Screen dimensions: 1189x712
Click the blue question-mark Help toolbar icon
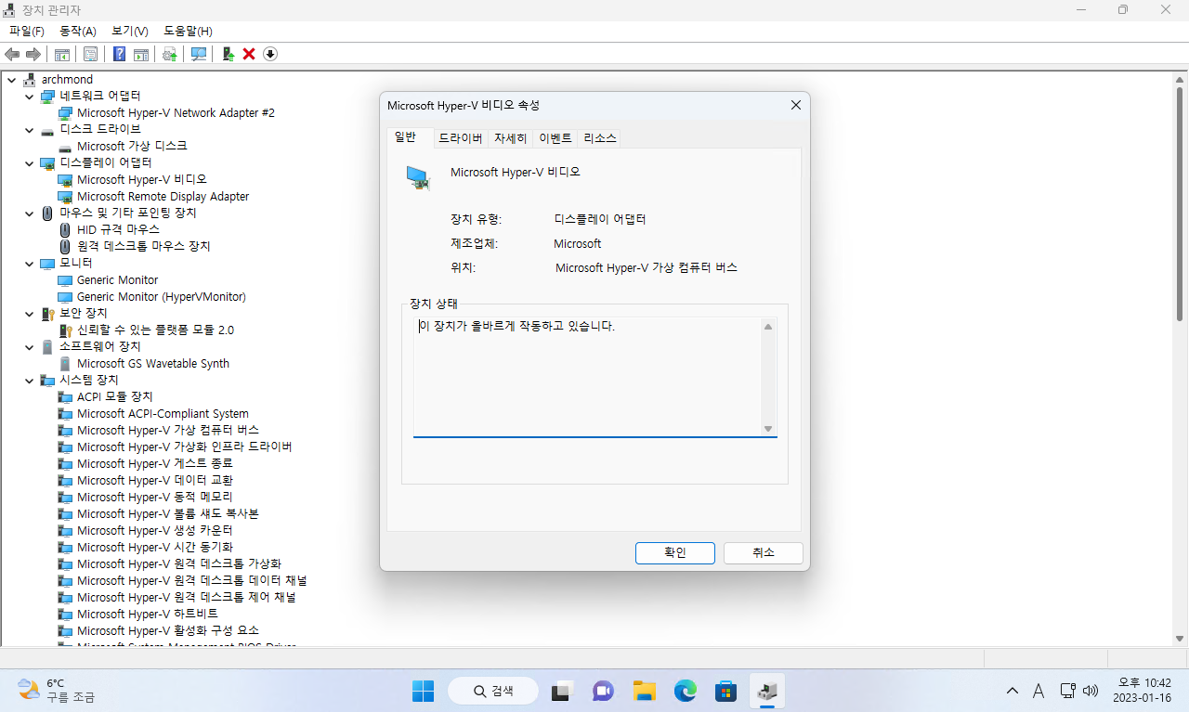point(120,54)
